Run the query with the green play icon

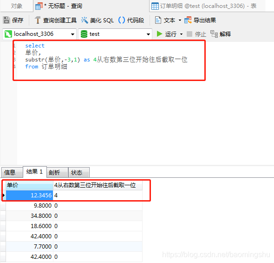159,34
